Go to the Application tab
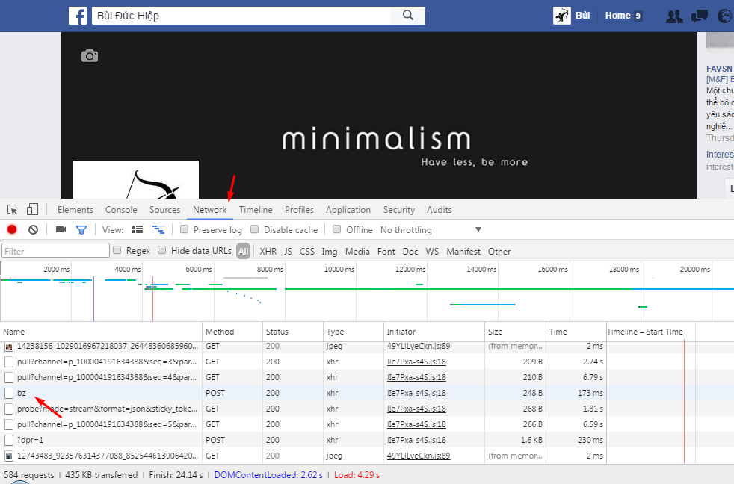734x484 pixels. 348,210
